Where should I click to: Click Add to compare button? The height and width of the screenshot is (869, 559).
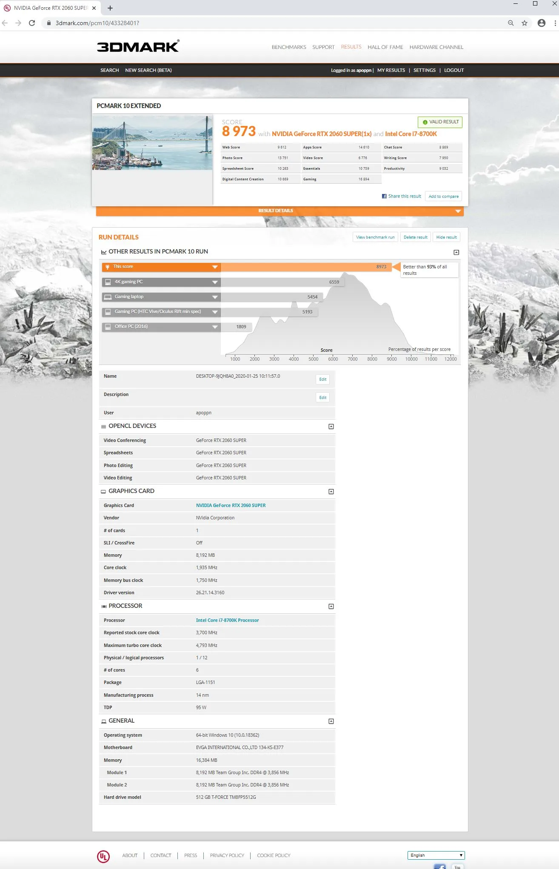pyautogui.click(x=443, y=196)
